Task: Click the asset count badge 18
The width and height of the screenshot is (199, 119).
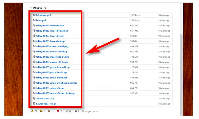Action: tap(45, 8)
